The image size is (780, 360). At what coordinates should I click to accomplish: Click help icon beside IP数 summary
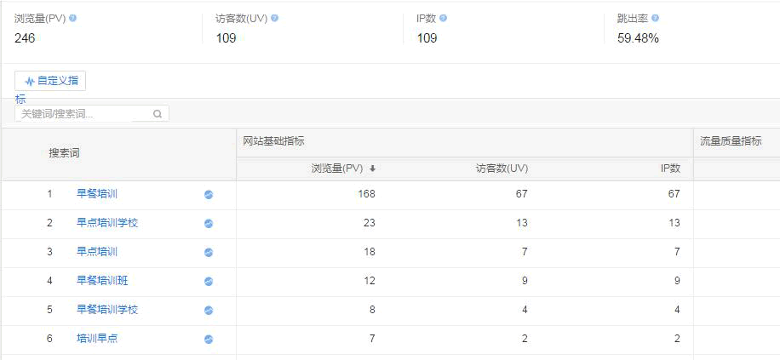[443, 18]
